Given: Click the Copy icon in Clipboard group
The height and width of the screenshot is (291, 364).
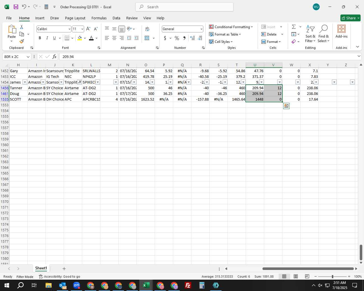Looking at the screenshot, I should coord(22,34).
